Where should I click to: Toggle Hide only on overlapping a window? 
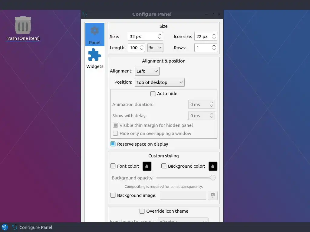click(x=115, y=133)
